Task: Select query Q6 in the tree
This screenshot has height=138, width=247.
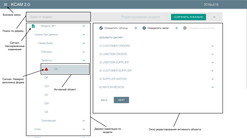Action: (46, 77)
